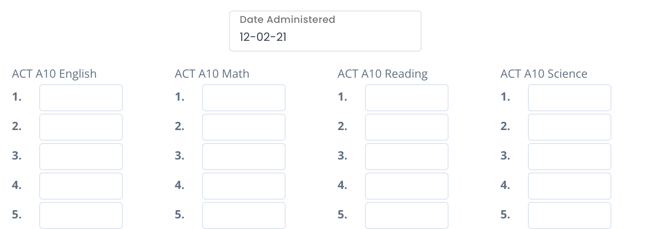Choose ACT A10 Science answer box 4

[570, 186]
